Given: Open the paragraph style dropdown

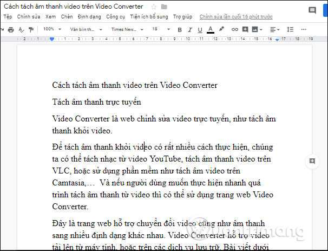Looking at the screenshot, I should tap(86, 29).
